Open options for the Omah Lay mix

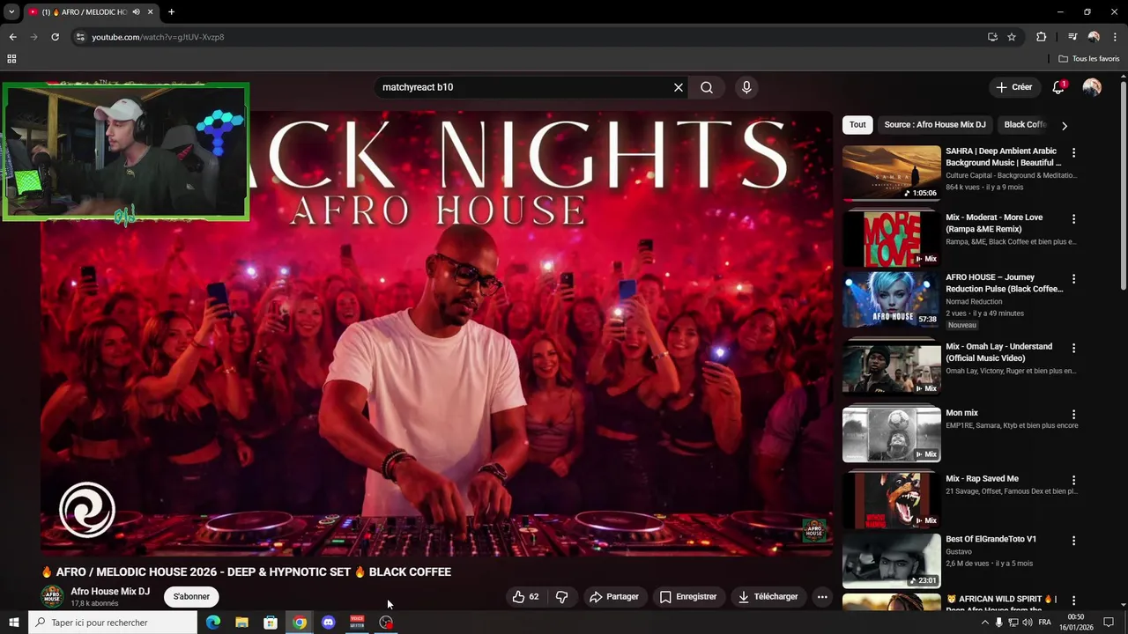pos(1073,348)
